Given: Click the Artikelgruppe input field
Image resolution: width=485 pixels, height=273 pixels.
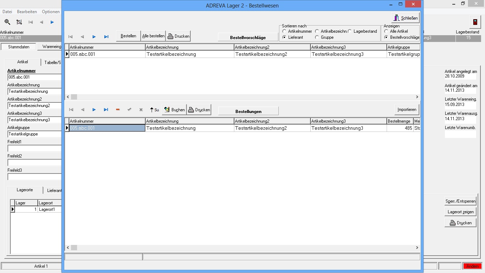Looking at the screenshot, I should [34, 134].
